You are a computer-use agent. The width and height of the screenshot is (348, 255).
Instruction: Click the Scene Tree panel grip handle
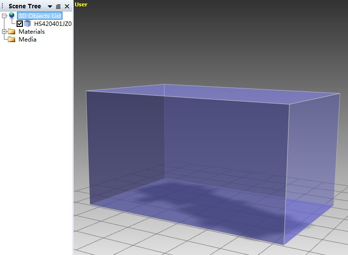[x=2, y=6]
